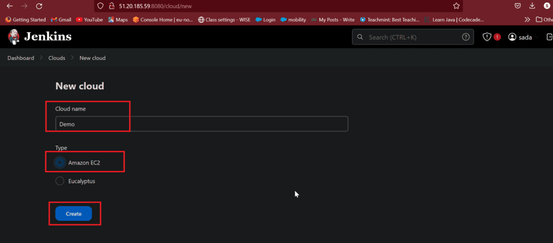The height and width of the screenshot is (243, 553).
Task: Select the Eucalyptus radio button
Action: [60, 181]
